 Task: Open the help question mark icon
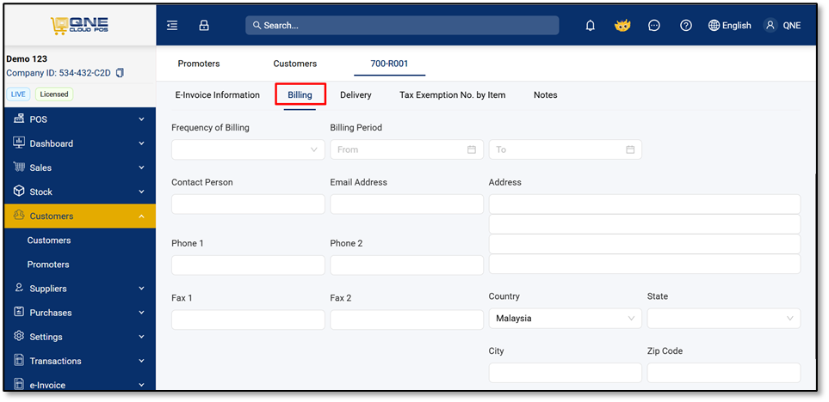tap(686, 25)
